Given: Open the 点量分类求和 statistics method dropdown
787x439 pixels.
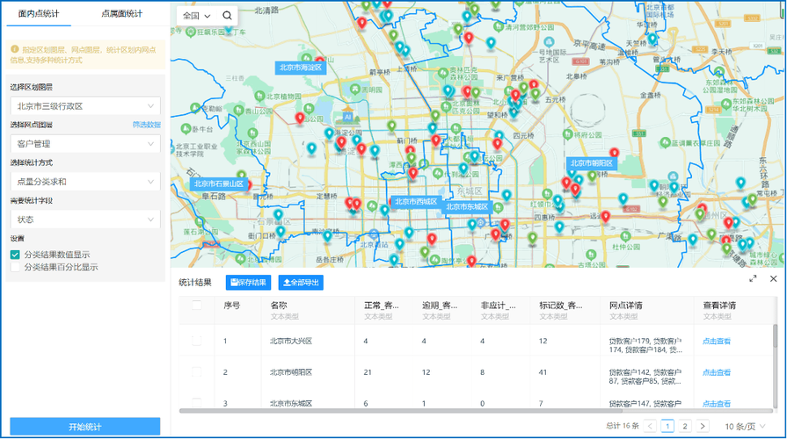Looking at the screenshot, I should point(85,182).
